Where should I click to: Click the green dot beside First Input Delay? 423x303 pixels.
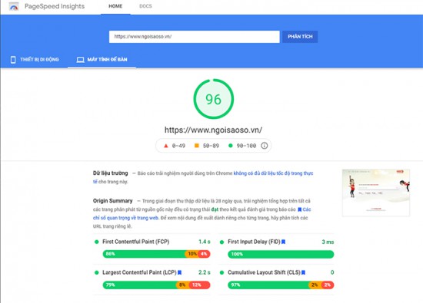[221, 242]
